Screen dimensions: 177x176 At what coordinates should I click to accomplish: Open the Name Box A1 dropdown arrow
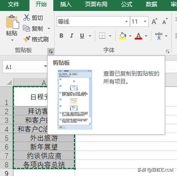(x=45, y=66)
